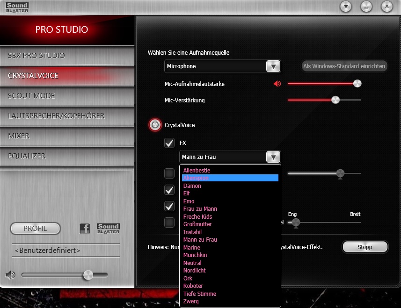This screenshot has height=308, width=401.
Task: Go to LAUTSPRECHER/KOPFHÖRER tab
Action: point(67,116)
